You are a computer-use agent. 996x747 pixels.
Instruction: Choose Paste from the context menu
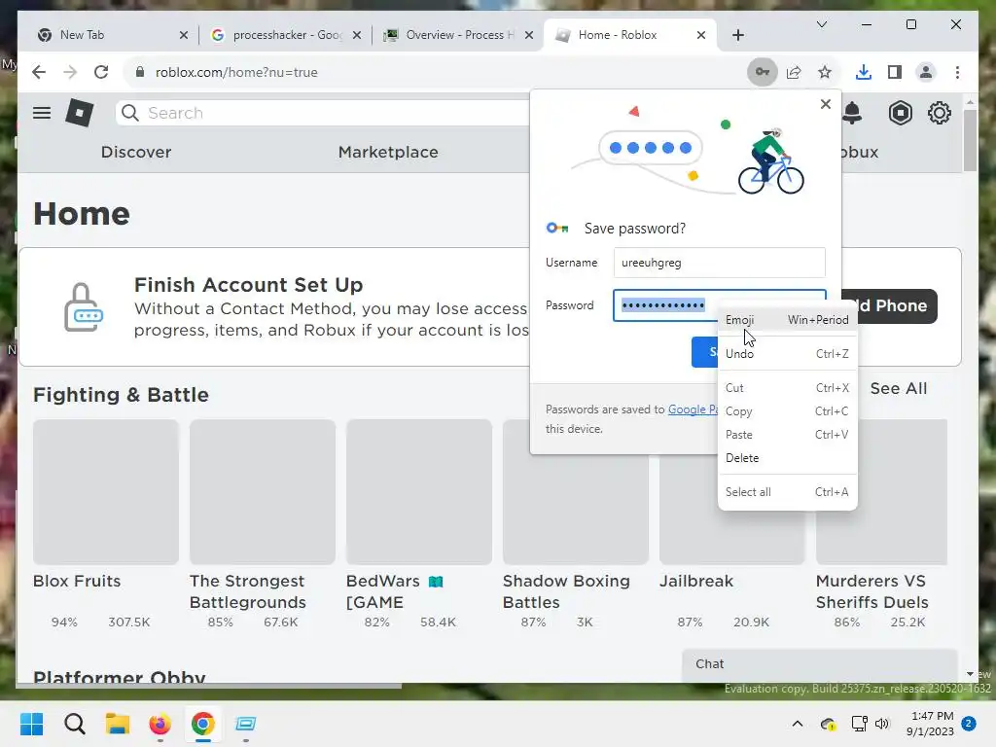[787, 435]
